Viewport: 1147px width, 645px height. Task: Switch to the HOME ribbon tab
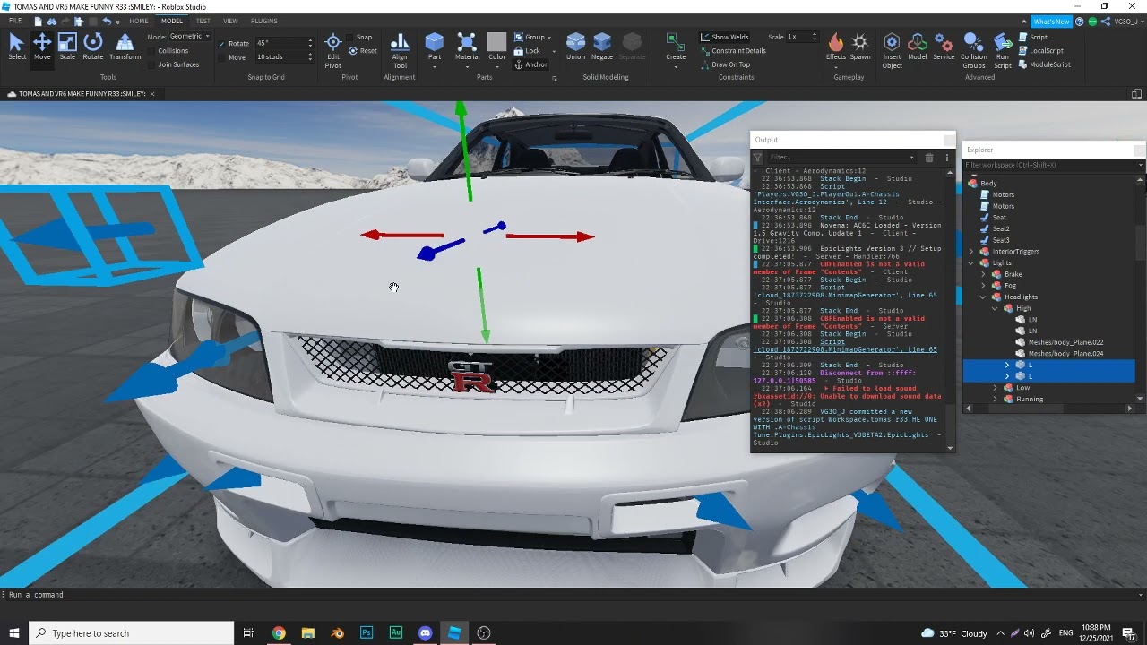(x=139, y=21)
